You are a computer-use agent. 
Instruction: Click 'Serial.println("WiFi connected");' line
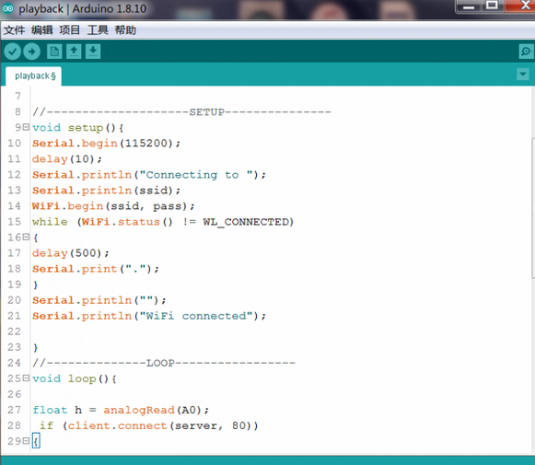(x=149, y=316)
